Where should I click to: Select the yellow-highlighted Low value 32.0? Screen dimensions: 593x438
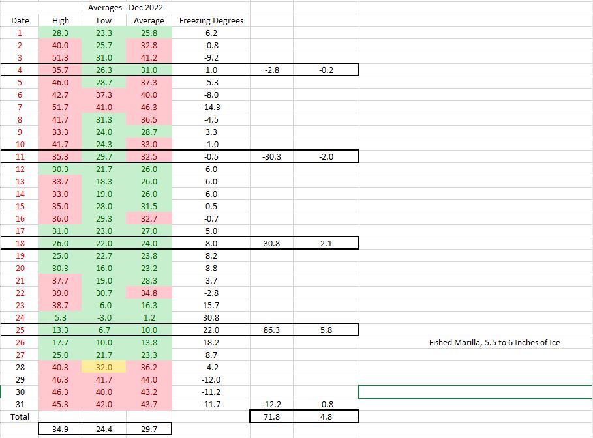[104, 368]
